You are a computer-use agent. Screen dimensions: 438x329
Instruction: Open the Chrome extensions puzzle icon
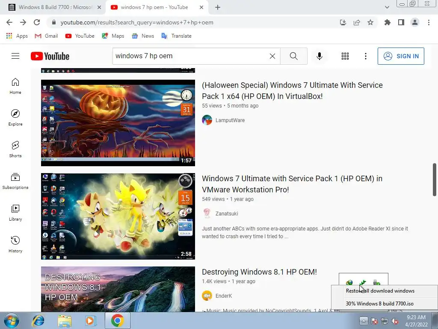(x=388, y=22)
